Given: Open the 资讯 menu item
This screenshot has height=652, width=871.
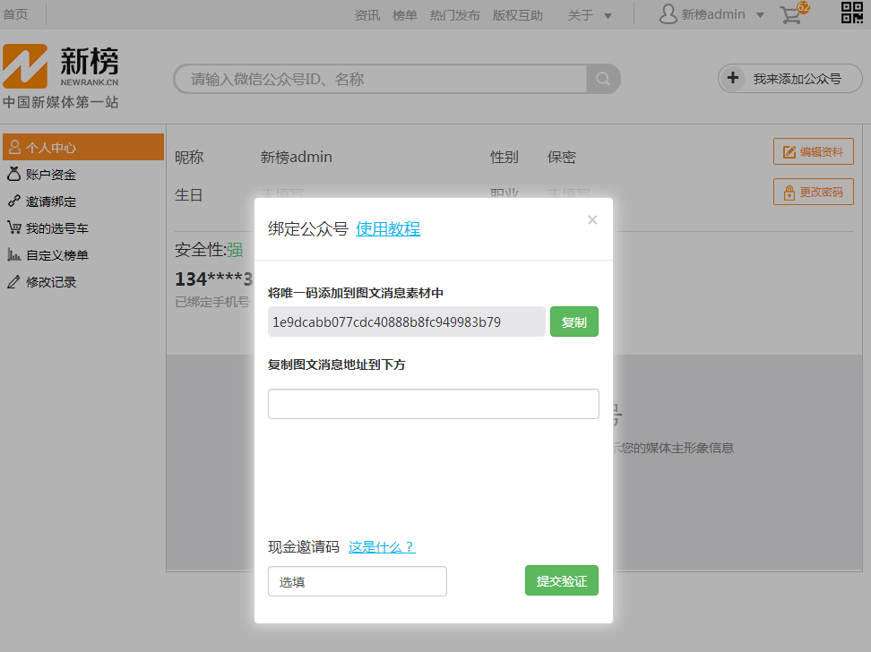Looking at the screenshot, I should coord(367,15).
